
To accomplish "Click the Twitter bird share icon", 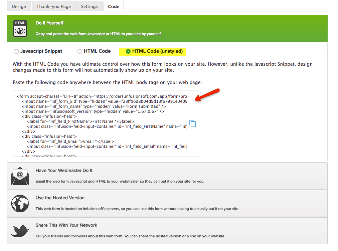I will pos(20,231).
